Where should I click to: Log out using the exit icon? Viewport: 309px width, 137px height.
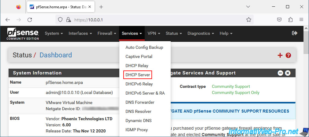294,33
